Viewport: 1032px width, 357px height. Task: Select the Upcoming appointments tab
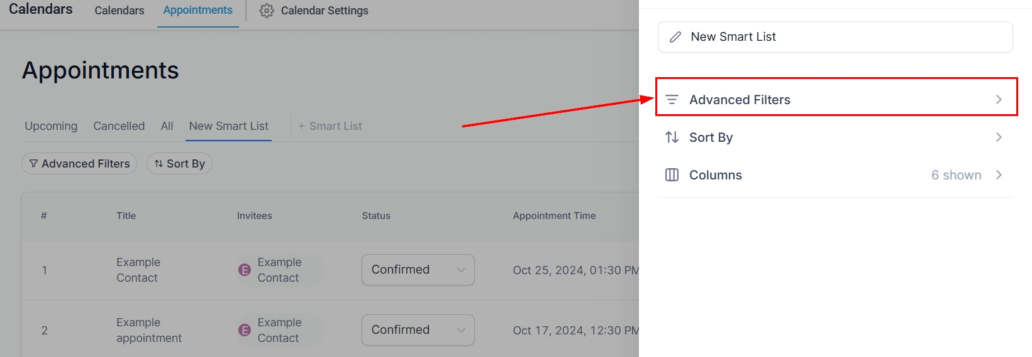[x=51, y=126]
